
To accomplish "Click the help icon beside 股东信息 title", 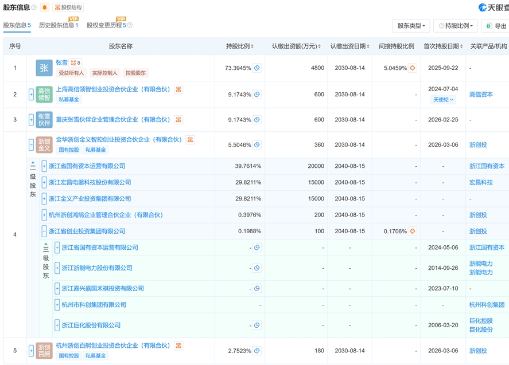I will (x=34, y=7).
